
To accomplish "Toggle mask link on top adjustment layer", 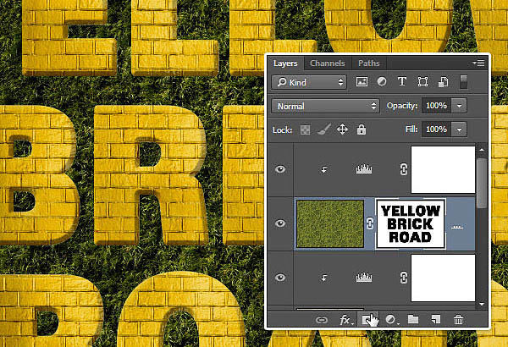I will [x=403, y=169].
